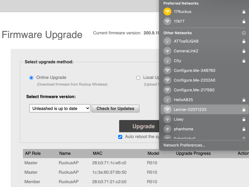Screen dimensions: 249x187
Task: Click the lock icon next to City
Action: (244, 61)
